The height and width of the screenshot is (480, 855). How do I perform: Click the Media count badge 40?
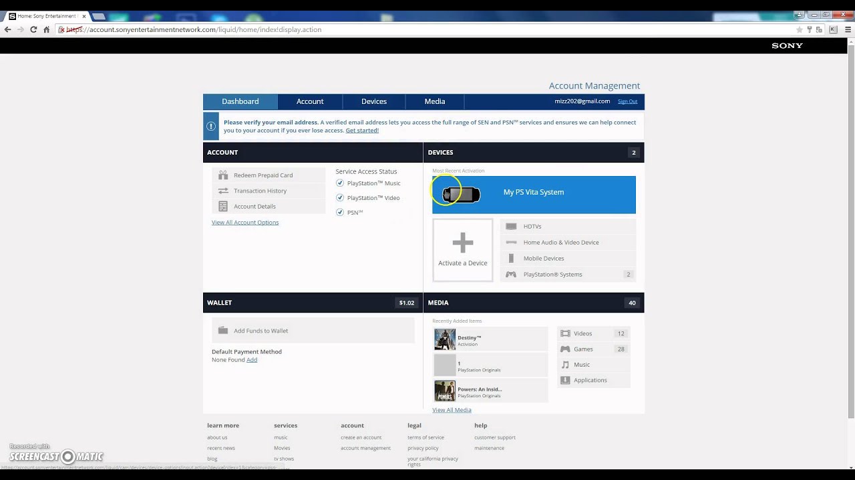tap(632, 303)
